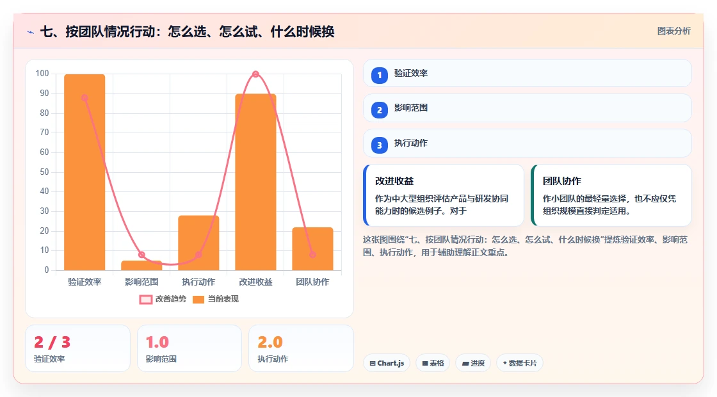Viewport: 717px width, 397px height.
Task: Click the 团队协作 orange bar
Action: click(313, 249)
